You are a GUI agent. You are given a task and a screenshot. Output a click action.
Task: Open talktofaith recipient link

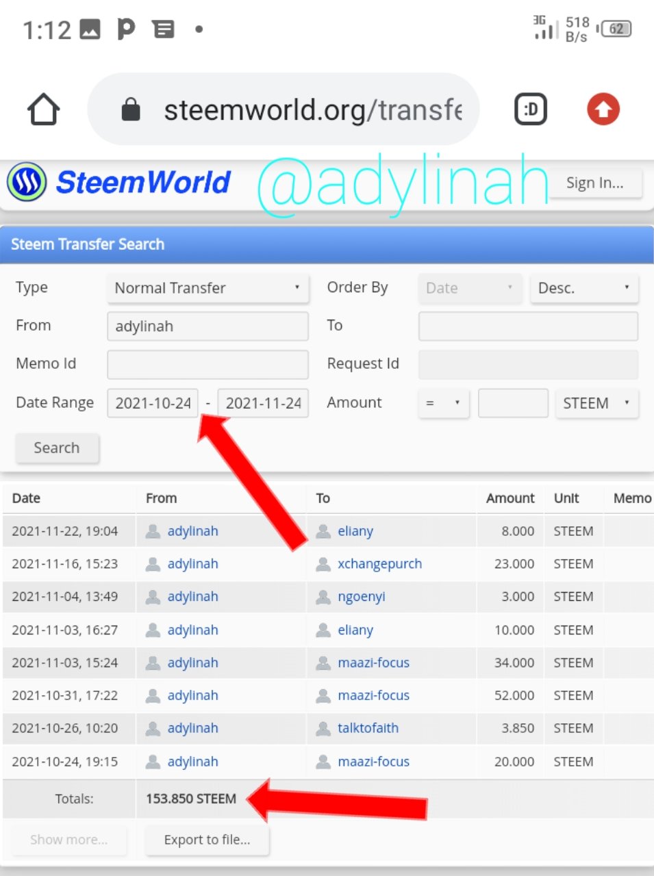pyautogui.click(x=368, y=728)
